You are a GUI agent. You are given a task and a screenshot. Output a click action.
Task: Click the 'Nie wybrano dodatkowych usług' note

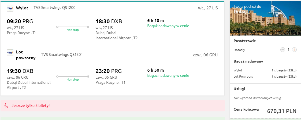(257, 98)
